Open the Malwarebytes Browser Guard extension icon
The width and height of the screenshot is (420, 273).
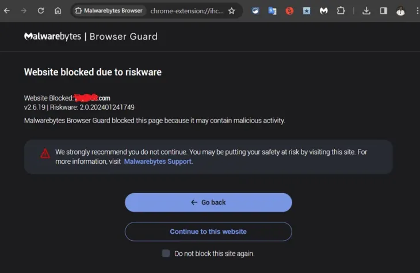[x=323, y=11]
